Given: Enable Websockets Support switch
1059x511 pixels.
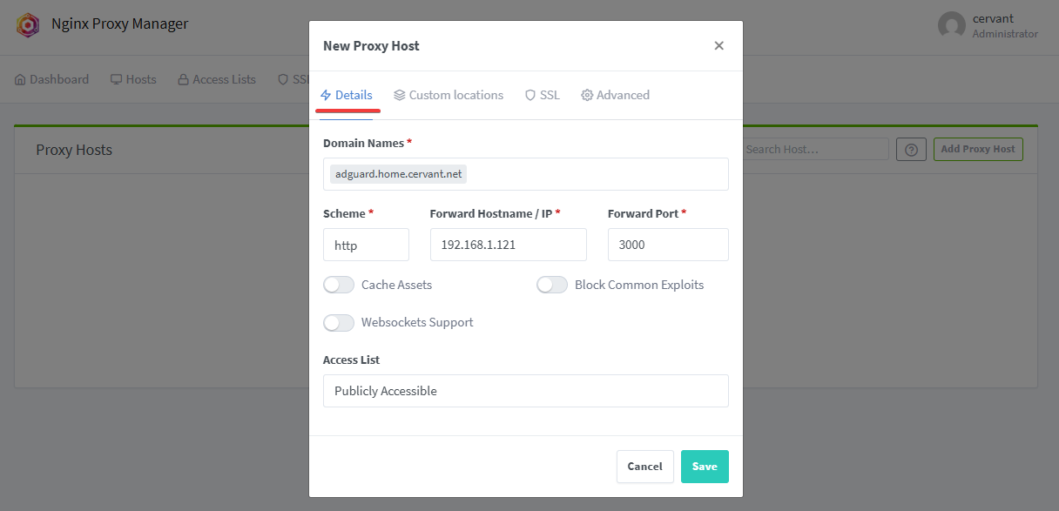Looking at the screenshot, I should coord(339,323).
